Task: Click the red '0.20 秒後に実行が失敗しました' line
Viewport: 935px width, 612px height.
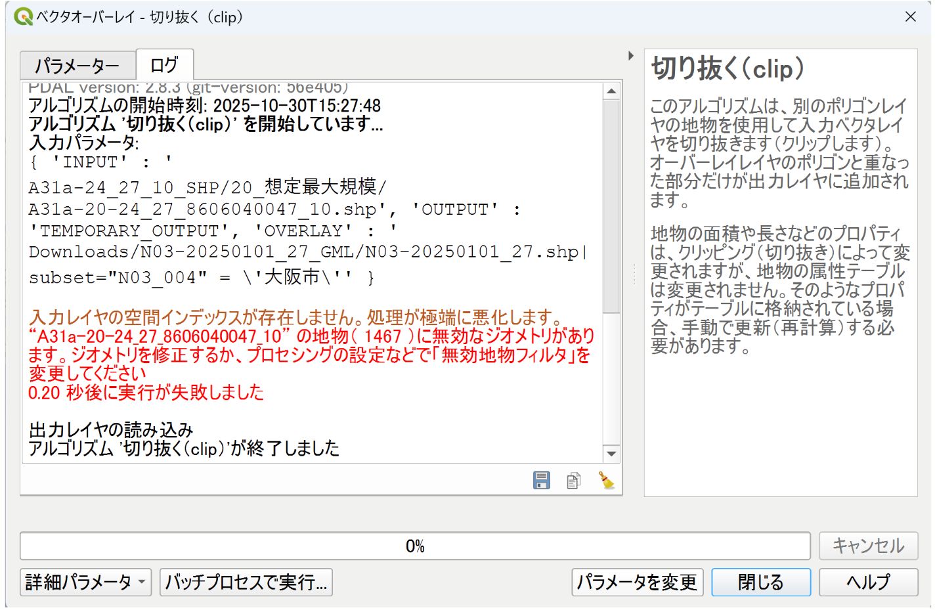Action: (x=146, y=393)
